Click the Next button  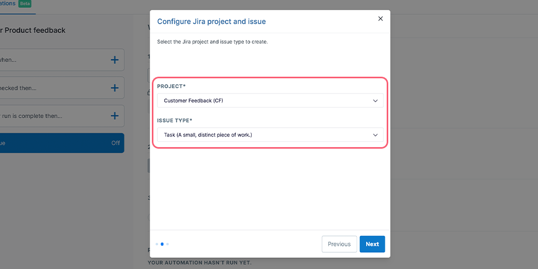click(x=373, y=244)
